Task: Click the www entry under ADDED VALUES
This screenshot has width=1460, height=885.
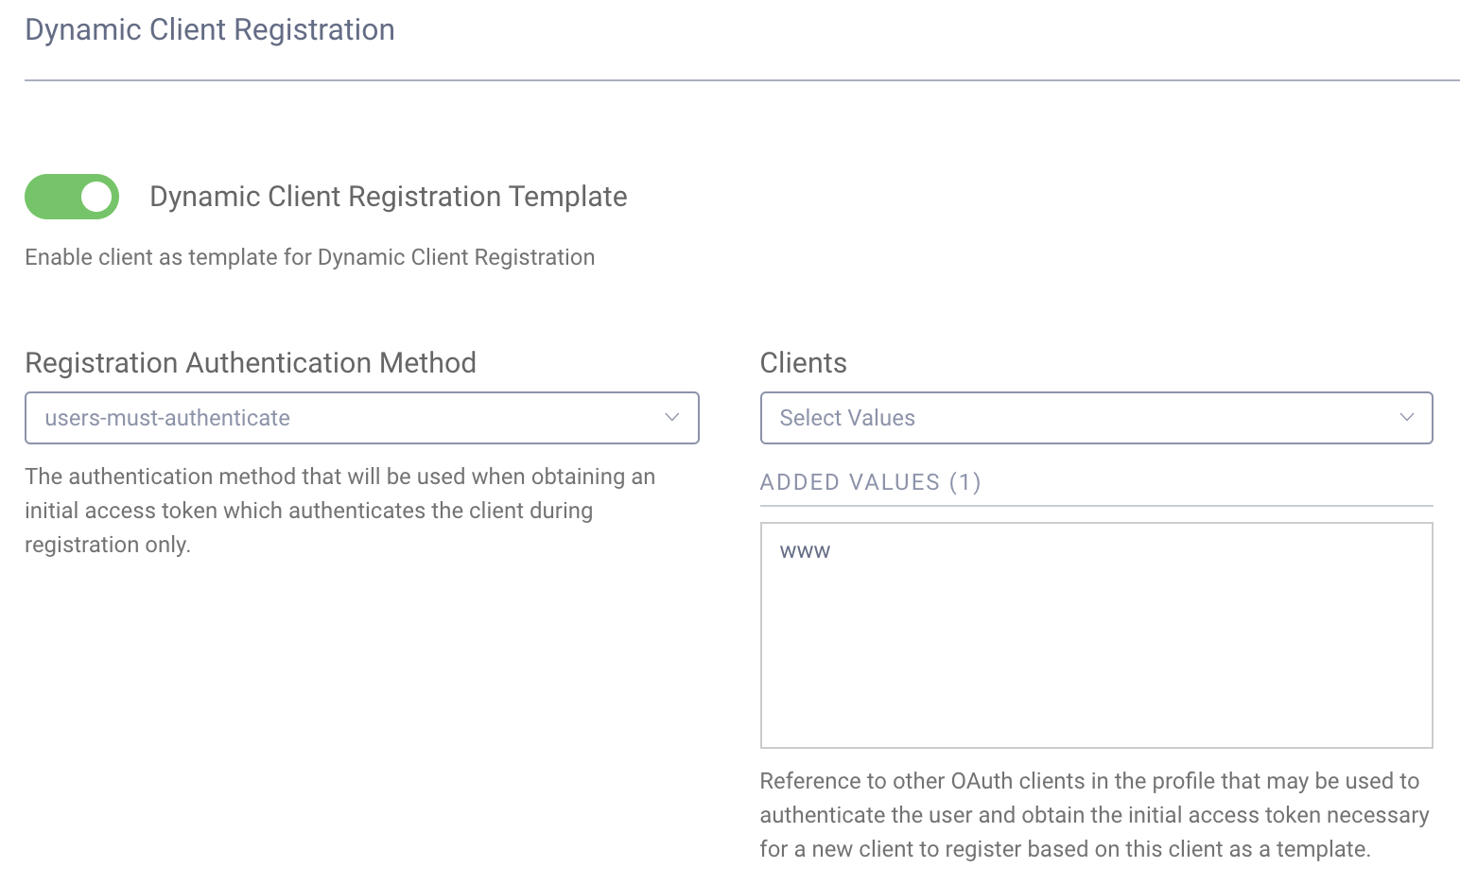Action: point(805,550)
